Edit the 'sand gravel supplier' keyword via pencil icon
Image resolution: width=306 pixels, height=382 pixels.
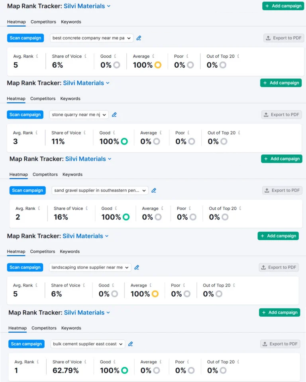[x=154, y=191]
